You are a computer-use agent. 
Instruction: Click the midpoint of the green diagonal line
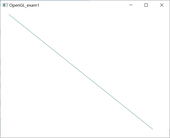click(81, 72)
